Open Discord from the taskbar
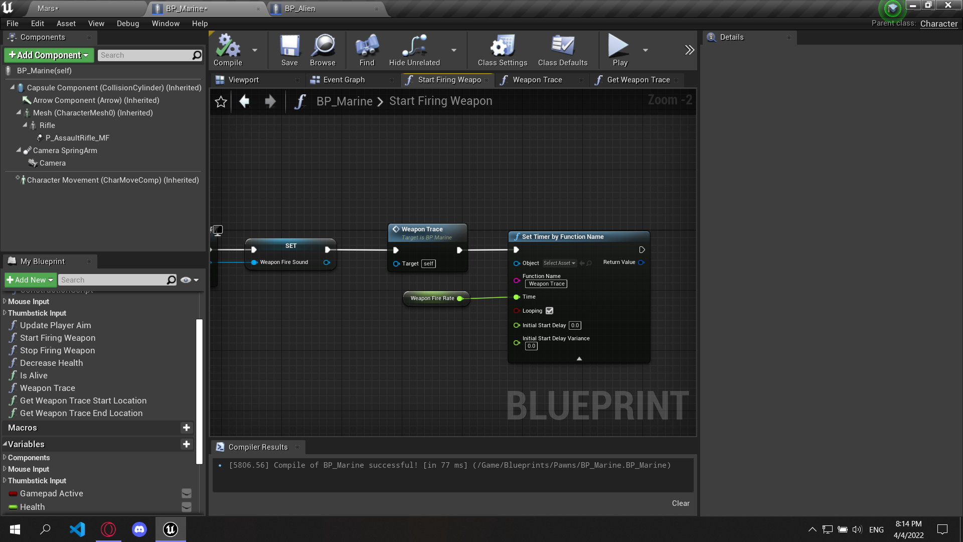This screenshot has height=542, width=963. tap(139, 529)
